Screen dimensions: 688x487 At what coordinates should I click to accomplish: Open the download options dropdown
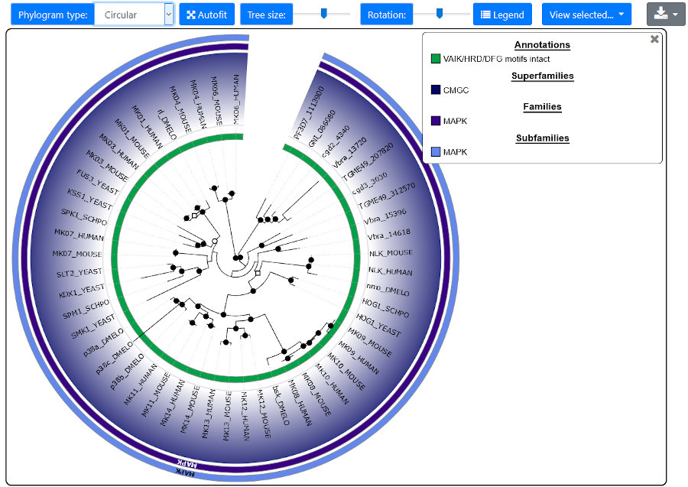click(666, 15)
